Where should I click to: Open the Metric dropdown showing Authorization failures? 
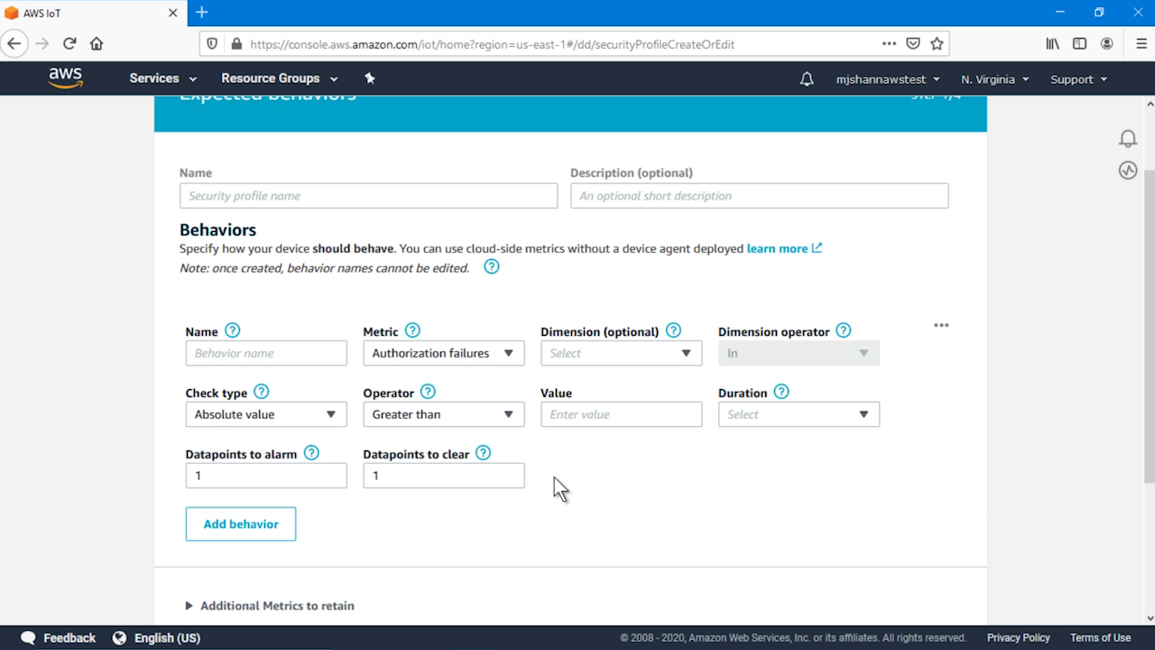click(443, 353)
